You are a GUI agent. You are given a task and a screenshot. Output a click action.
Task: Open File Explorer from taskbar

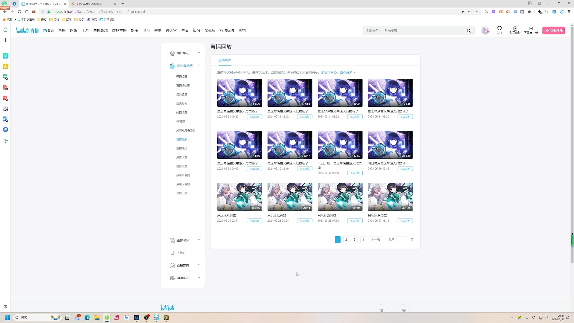coord(97,318)
